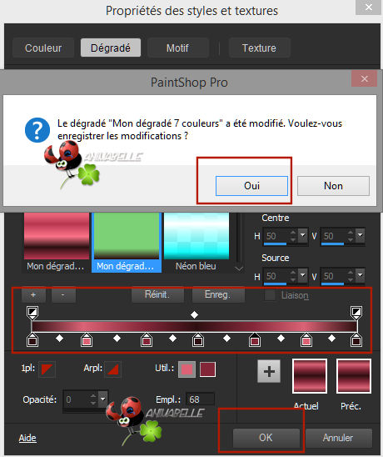
Task: Click the Opacité value field
Action: coord(76,399)
